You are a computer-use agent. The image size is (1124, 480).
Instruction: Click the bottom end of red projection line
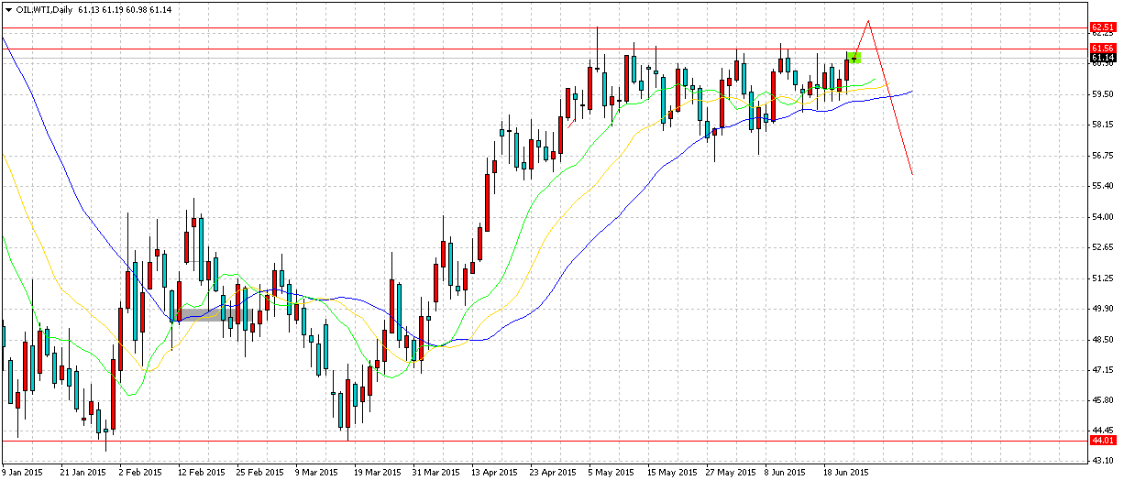(x=912, y=174)
